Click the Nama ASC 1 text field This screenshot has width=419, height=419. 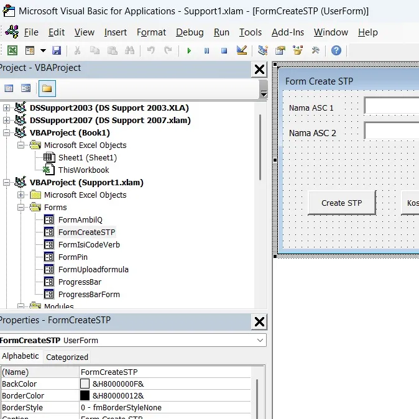[x=392, y=107]
